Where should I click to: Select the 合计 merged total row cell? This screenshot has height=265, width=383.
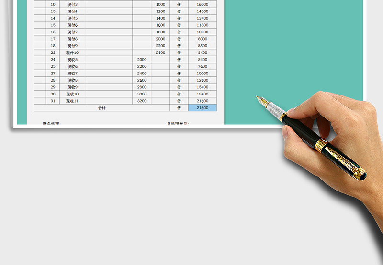point(101,108)
